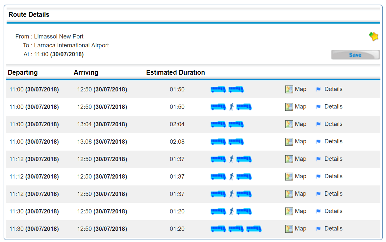Image resolution: width=386 pixels, height=242 pixels.
Task: Open map icon for the three-bus 11:30 route
Action: point(289,229)
